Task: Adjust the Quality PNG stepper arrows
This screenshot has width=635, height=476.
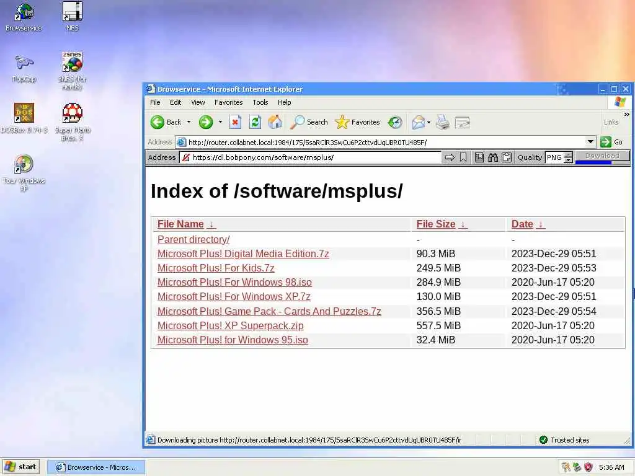Action: tap(569, 157)
